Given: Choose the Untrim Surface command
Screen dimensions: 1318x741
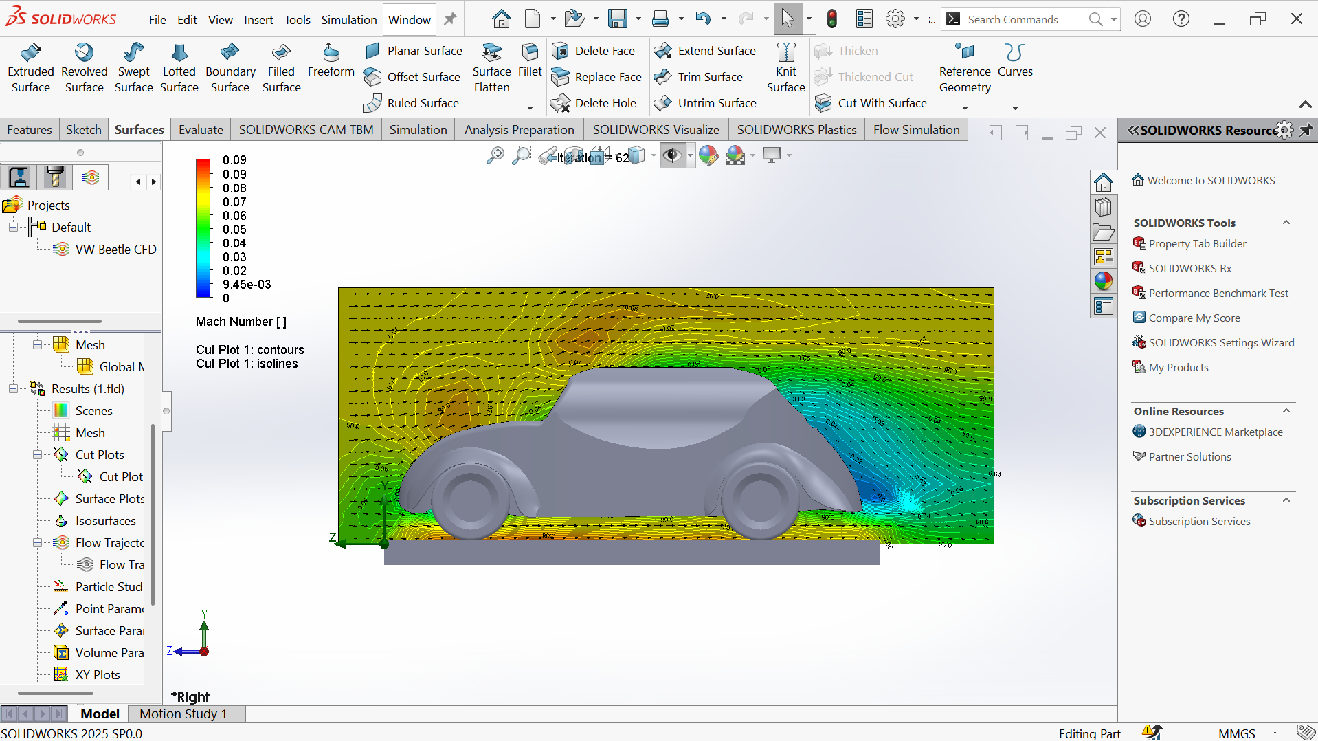Looking at the screenshot, I should pyautogui.click(x=706, y=103).
